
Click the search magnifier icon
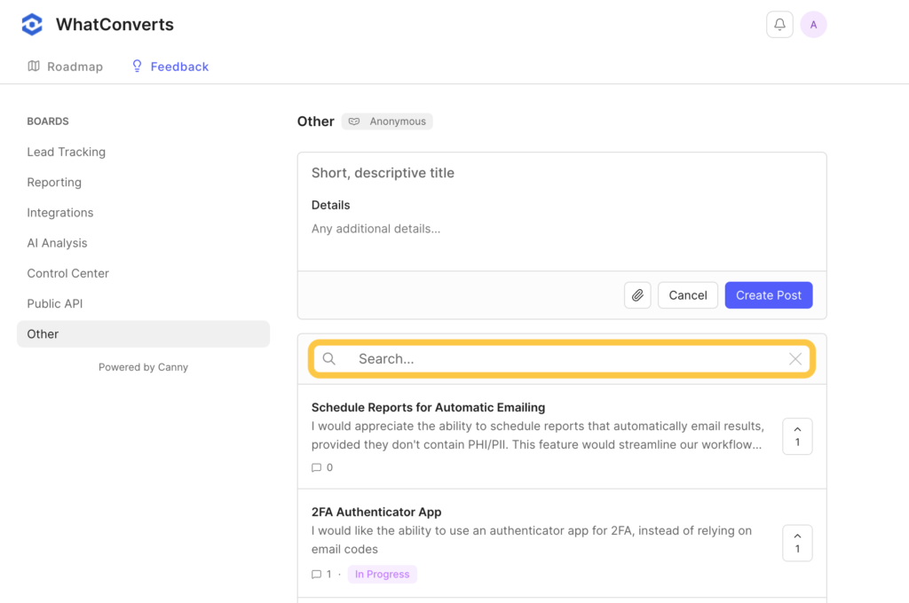pos(329,358)
